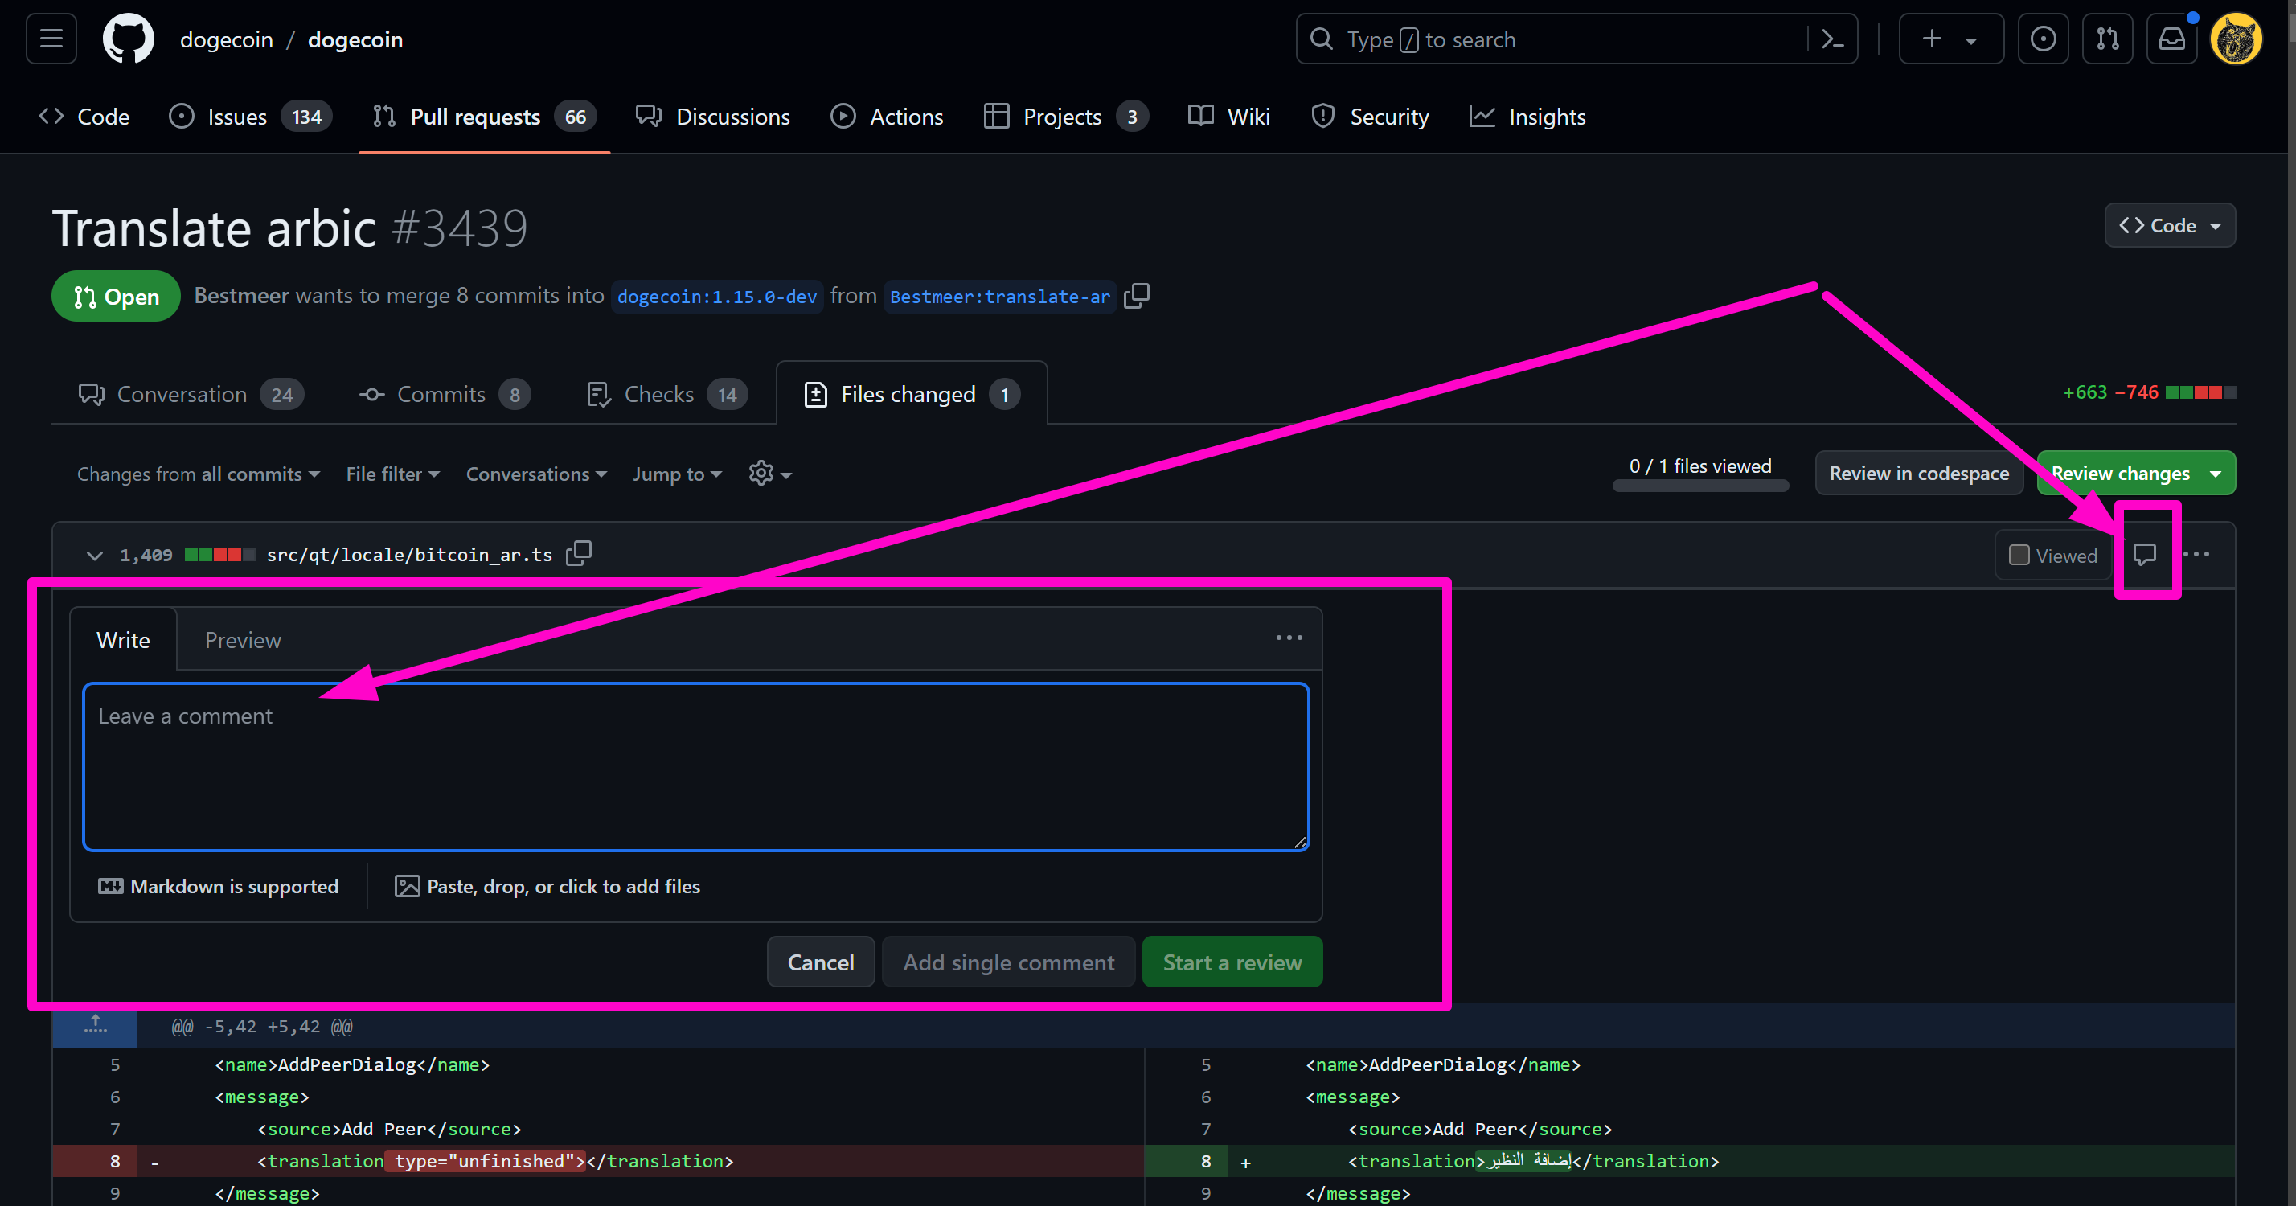Open the Wiki tab
Image resolution: width=2296 pixels, height=1206 pixels.
(x=1229, y=117)
